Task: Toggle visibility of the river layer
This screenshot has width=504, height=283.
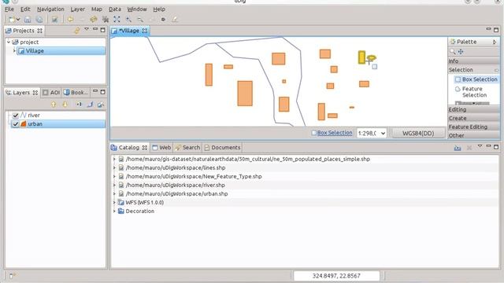Action: (15, 115)
